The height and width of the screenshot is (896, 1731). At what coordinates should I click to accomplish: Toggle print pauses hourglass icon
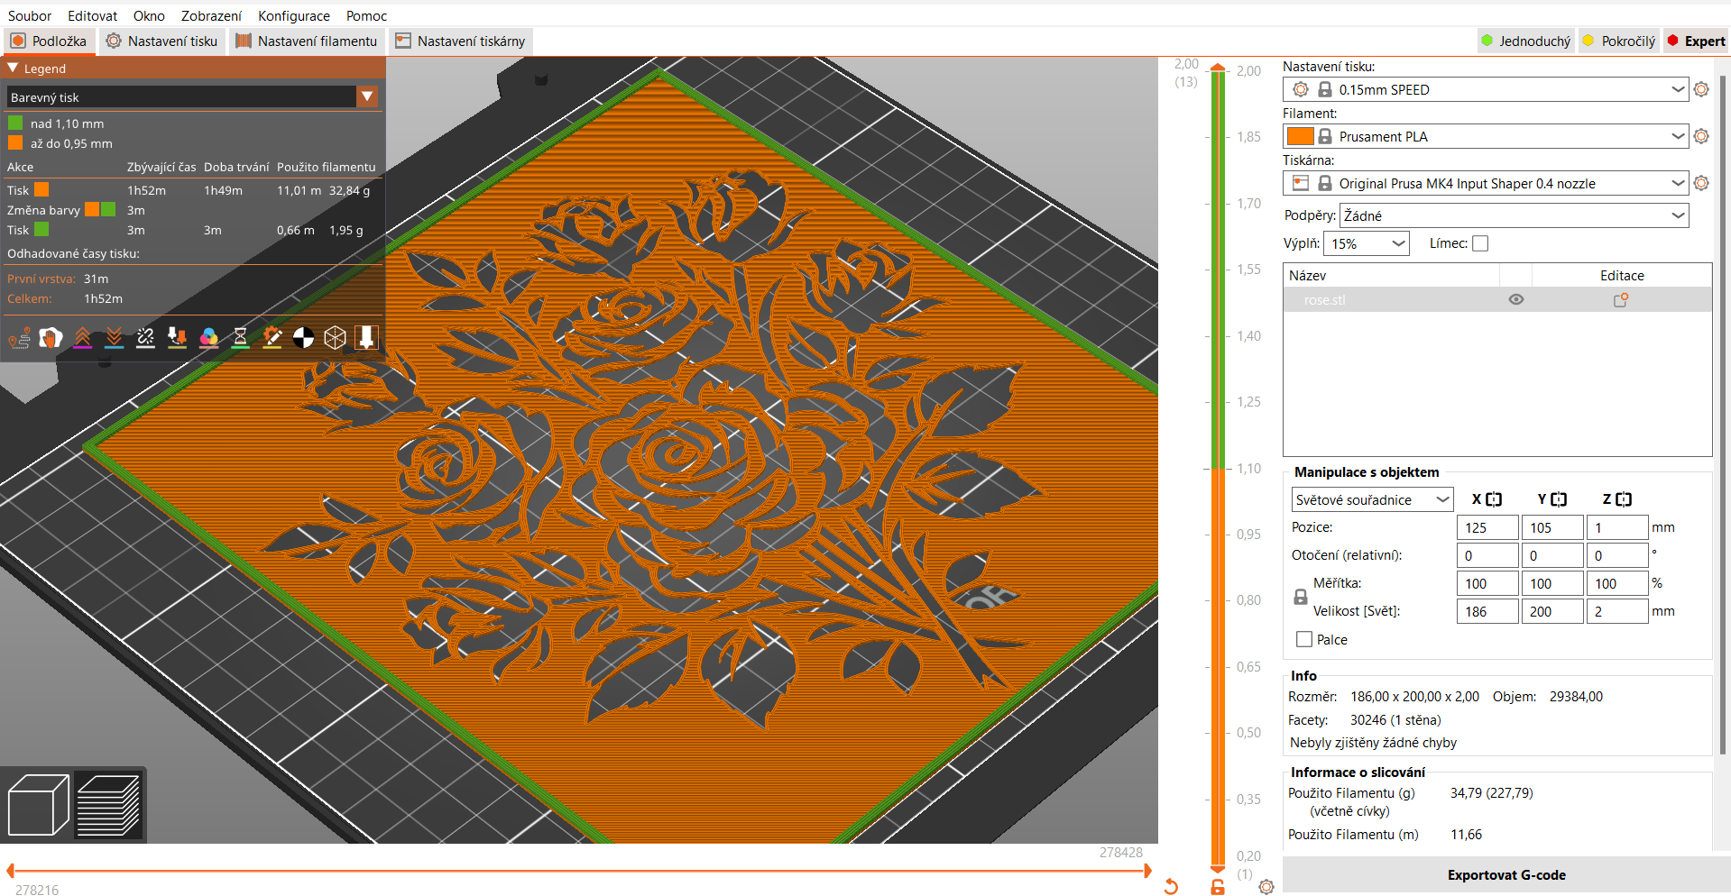click(x=240, y=338)
